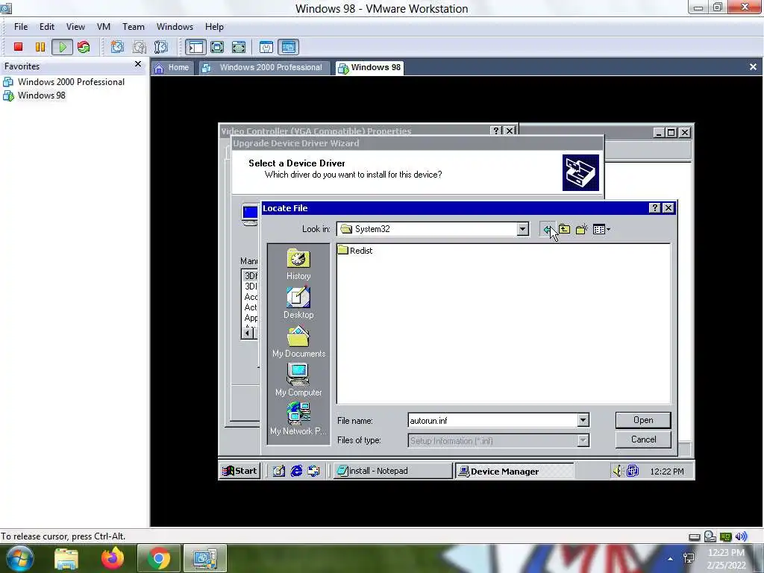Open the File menu
Viewport: 764px width, 573px height.
tap(21, 27)
